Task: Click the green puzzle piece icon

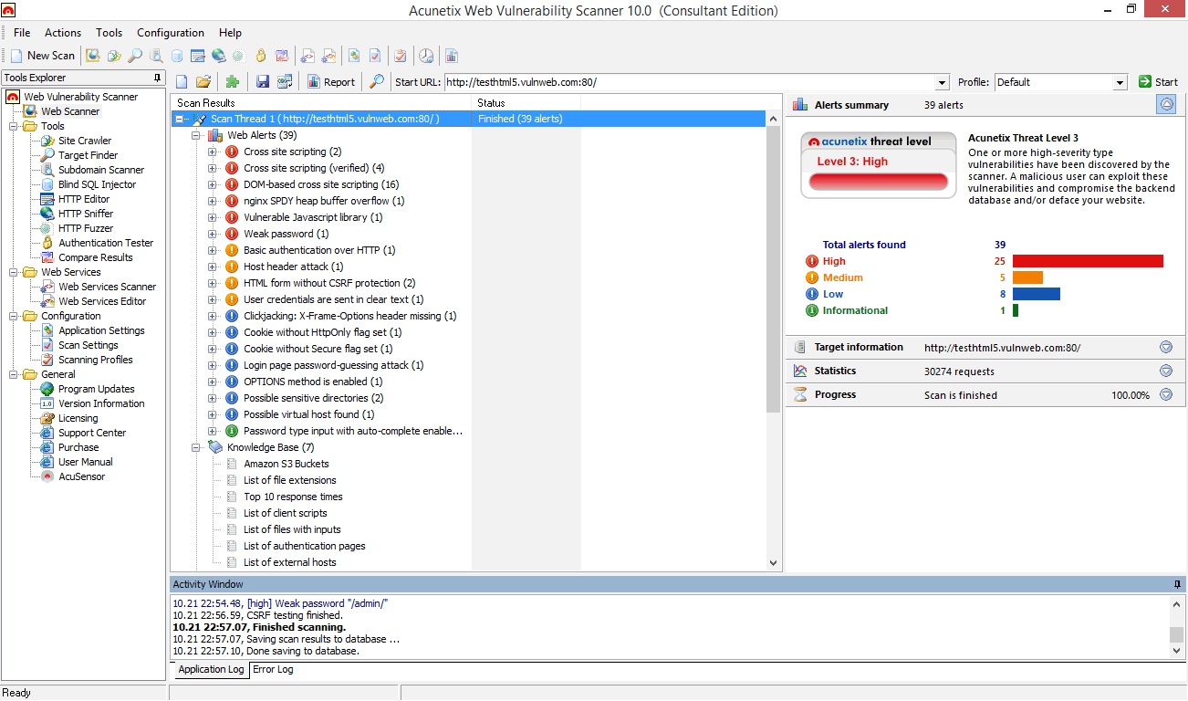Action: (x=233, y=82)
